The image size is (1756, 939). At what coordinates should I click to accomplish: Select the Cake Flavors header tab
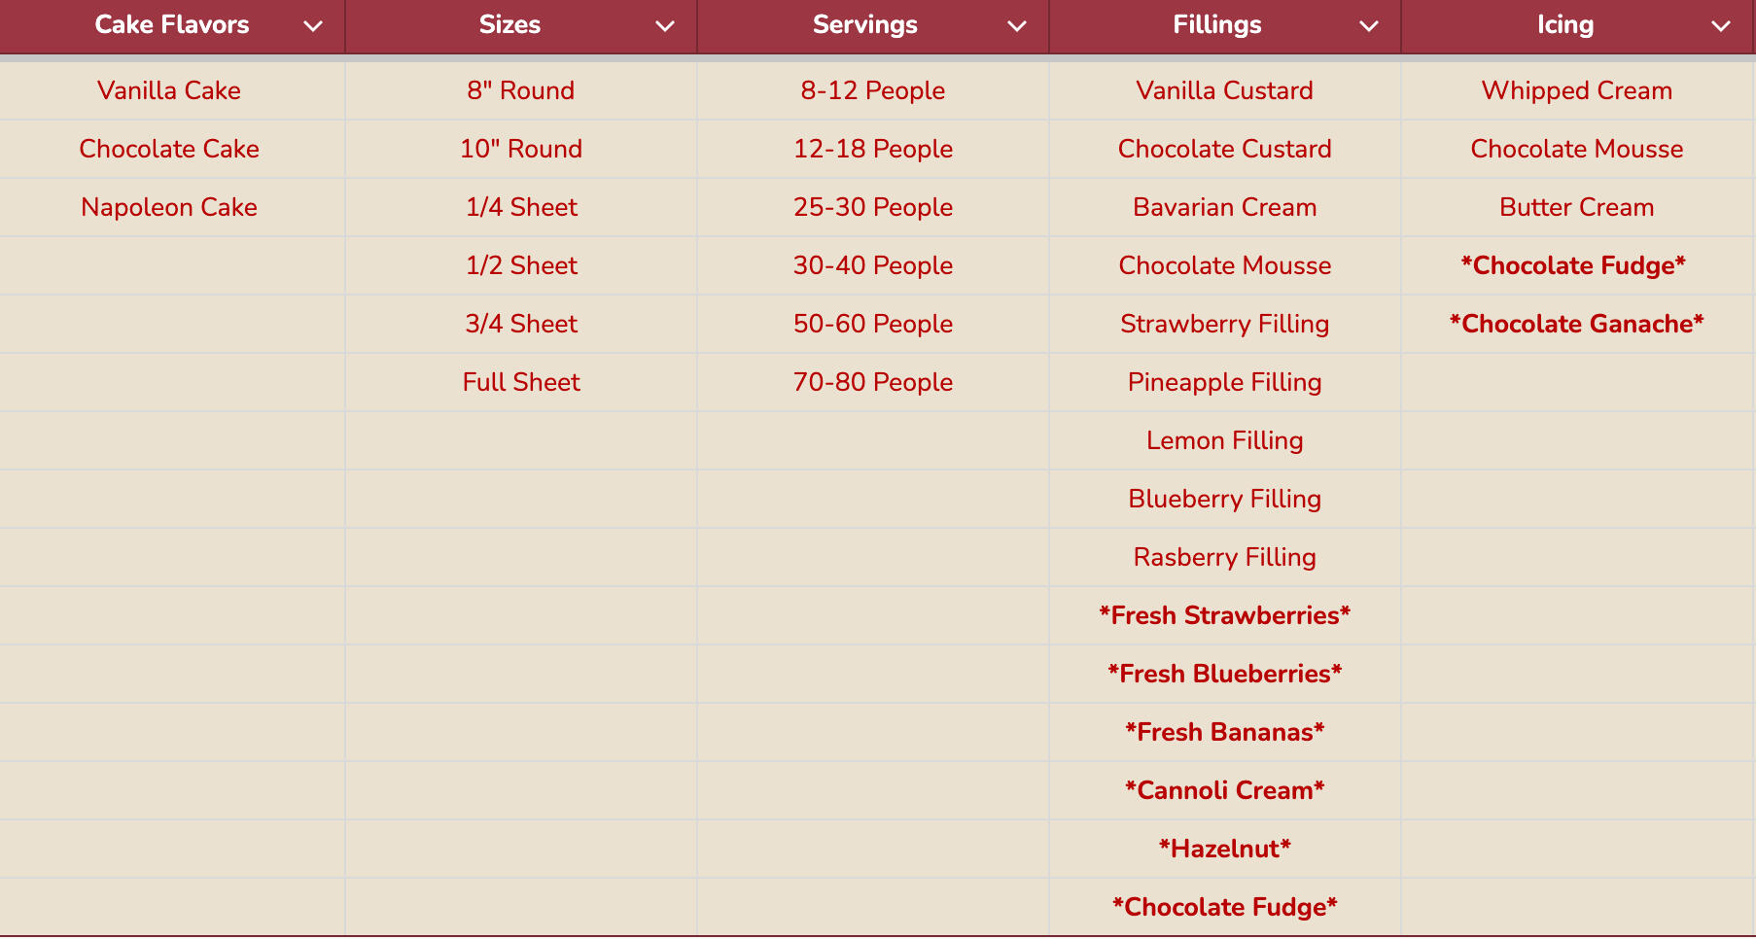pos(172,25)
